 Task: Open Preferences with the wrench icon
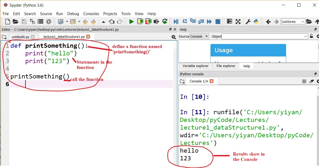(x=248, y=21)
